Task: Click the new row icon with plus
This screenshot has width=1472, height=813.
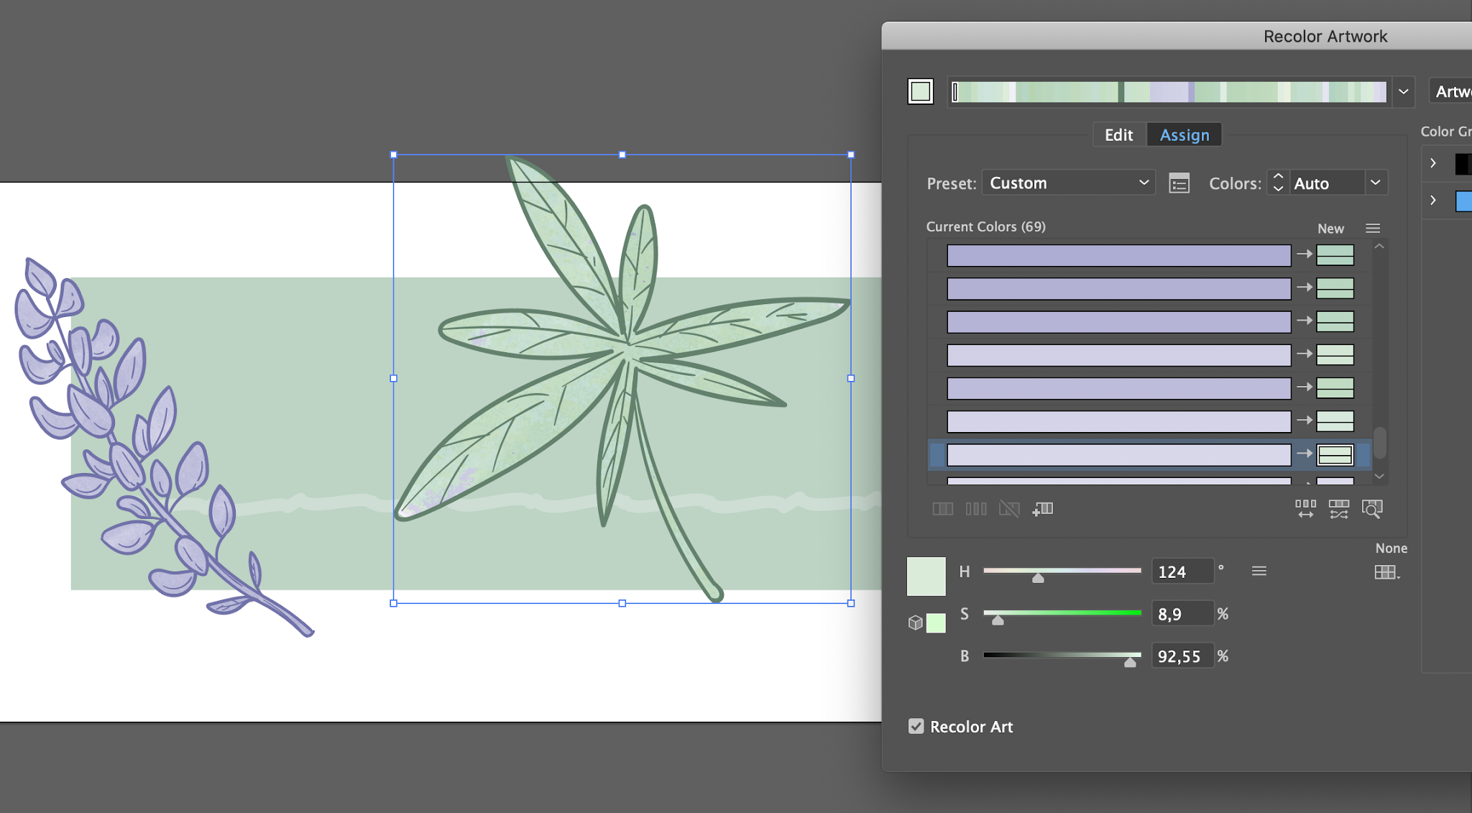Action: 1043,509
